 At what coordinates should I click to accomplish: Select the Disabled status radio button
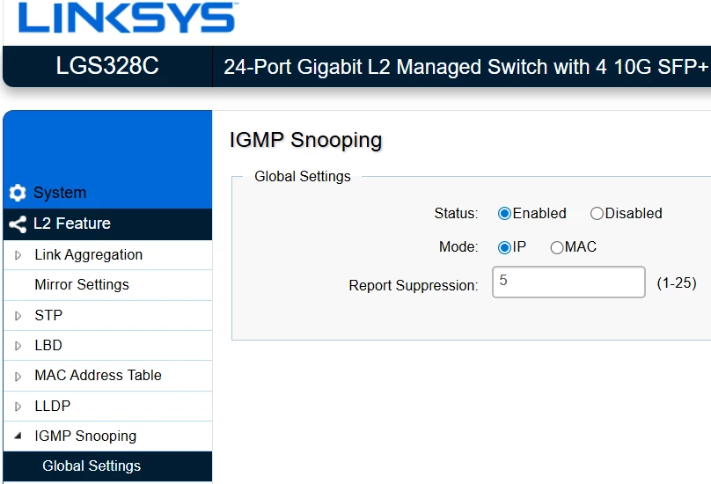pos(597,214)
